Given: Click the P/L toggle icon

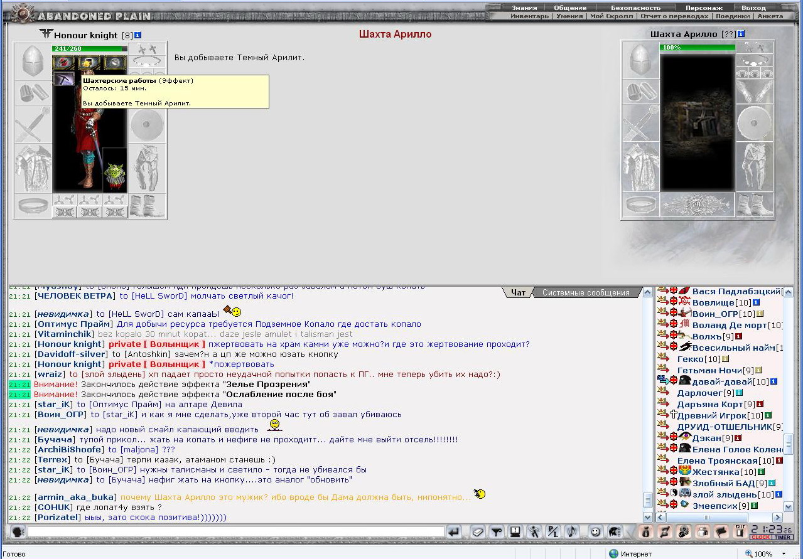Looking at the screenshot, I should point(553,532).
